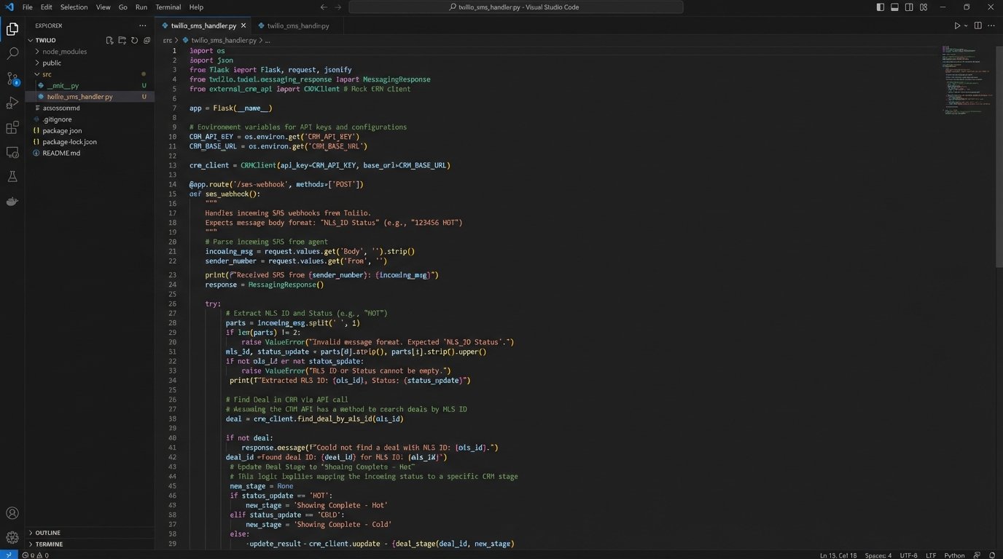Open the Run file dropdown arrow
This screenshot has height=559, width=1003.
[x=966, y=25]
